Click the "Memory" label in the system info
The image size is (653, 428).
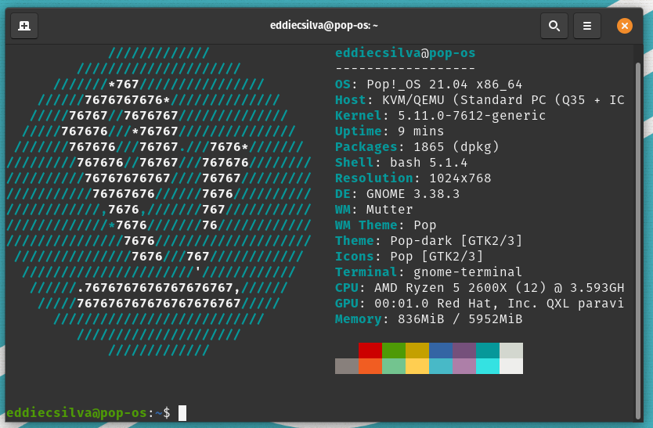coord(358,319)
